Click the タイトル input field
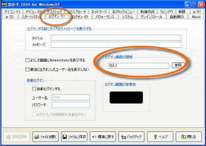This screenshot has width=206, height=146. (x=116, y=37)
